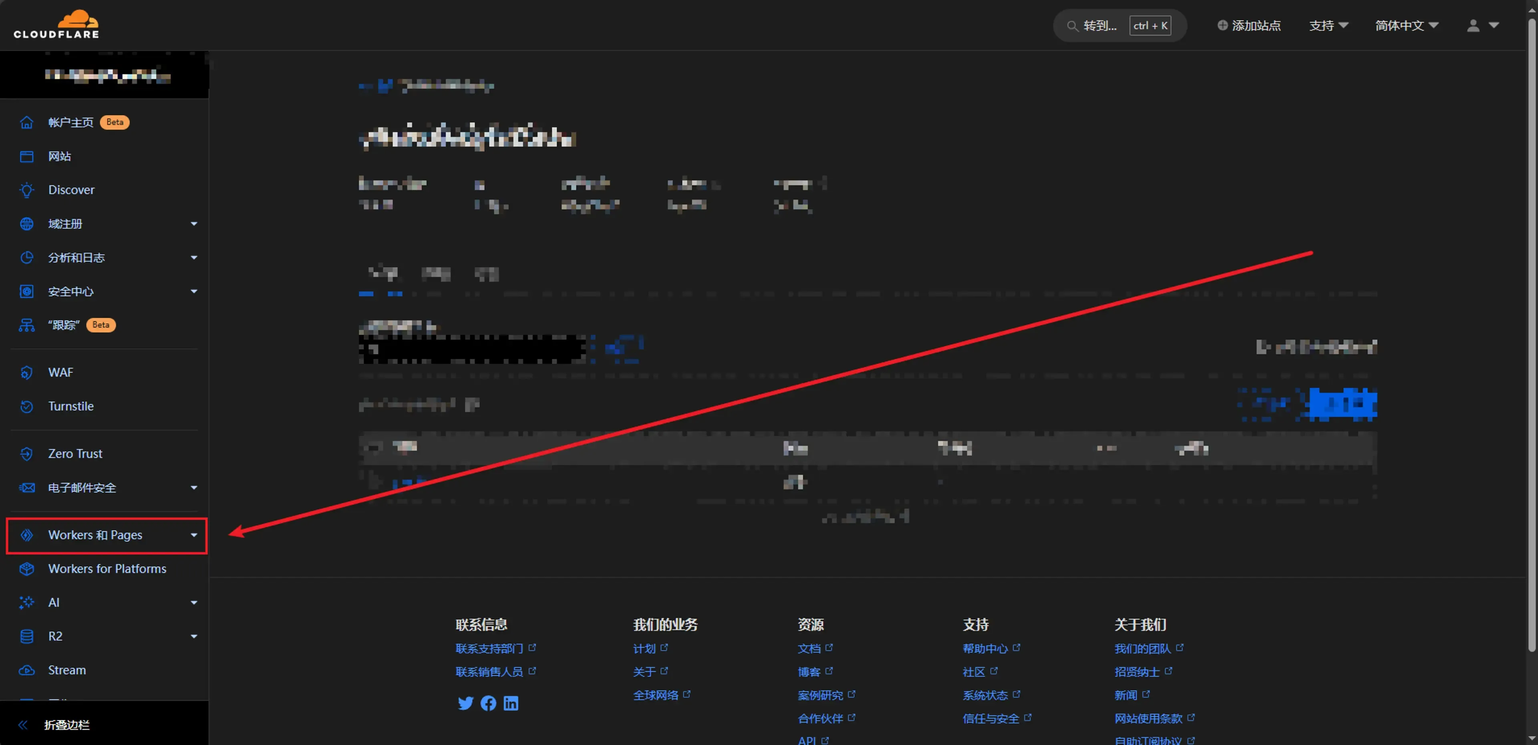Open the 支持 support menu

tap(1328, 26)
